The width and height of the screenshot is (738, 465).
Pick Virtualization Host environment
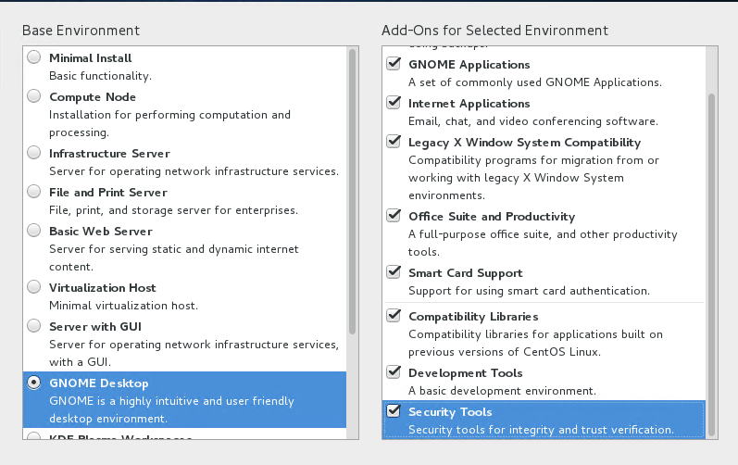tap(34, 286)
